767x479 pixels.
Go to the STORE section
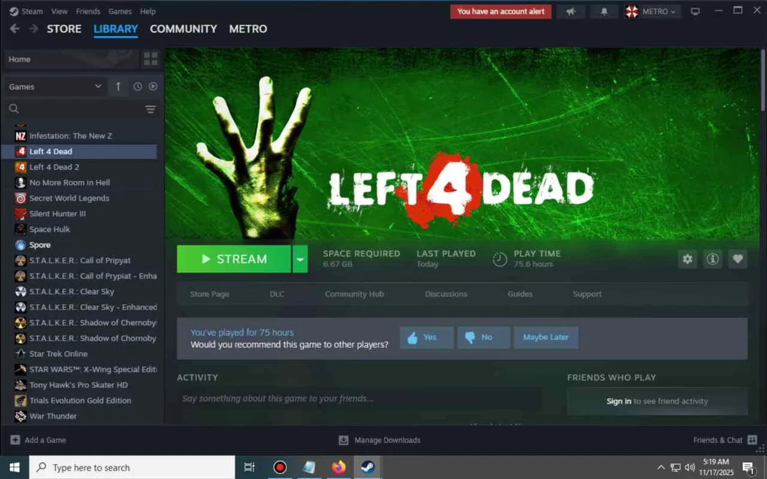(64, 29)
